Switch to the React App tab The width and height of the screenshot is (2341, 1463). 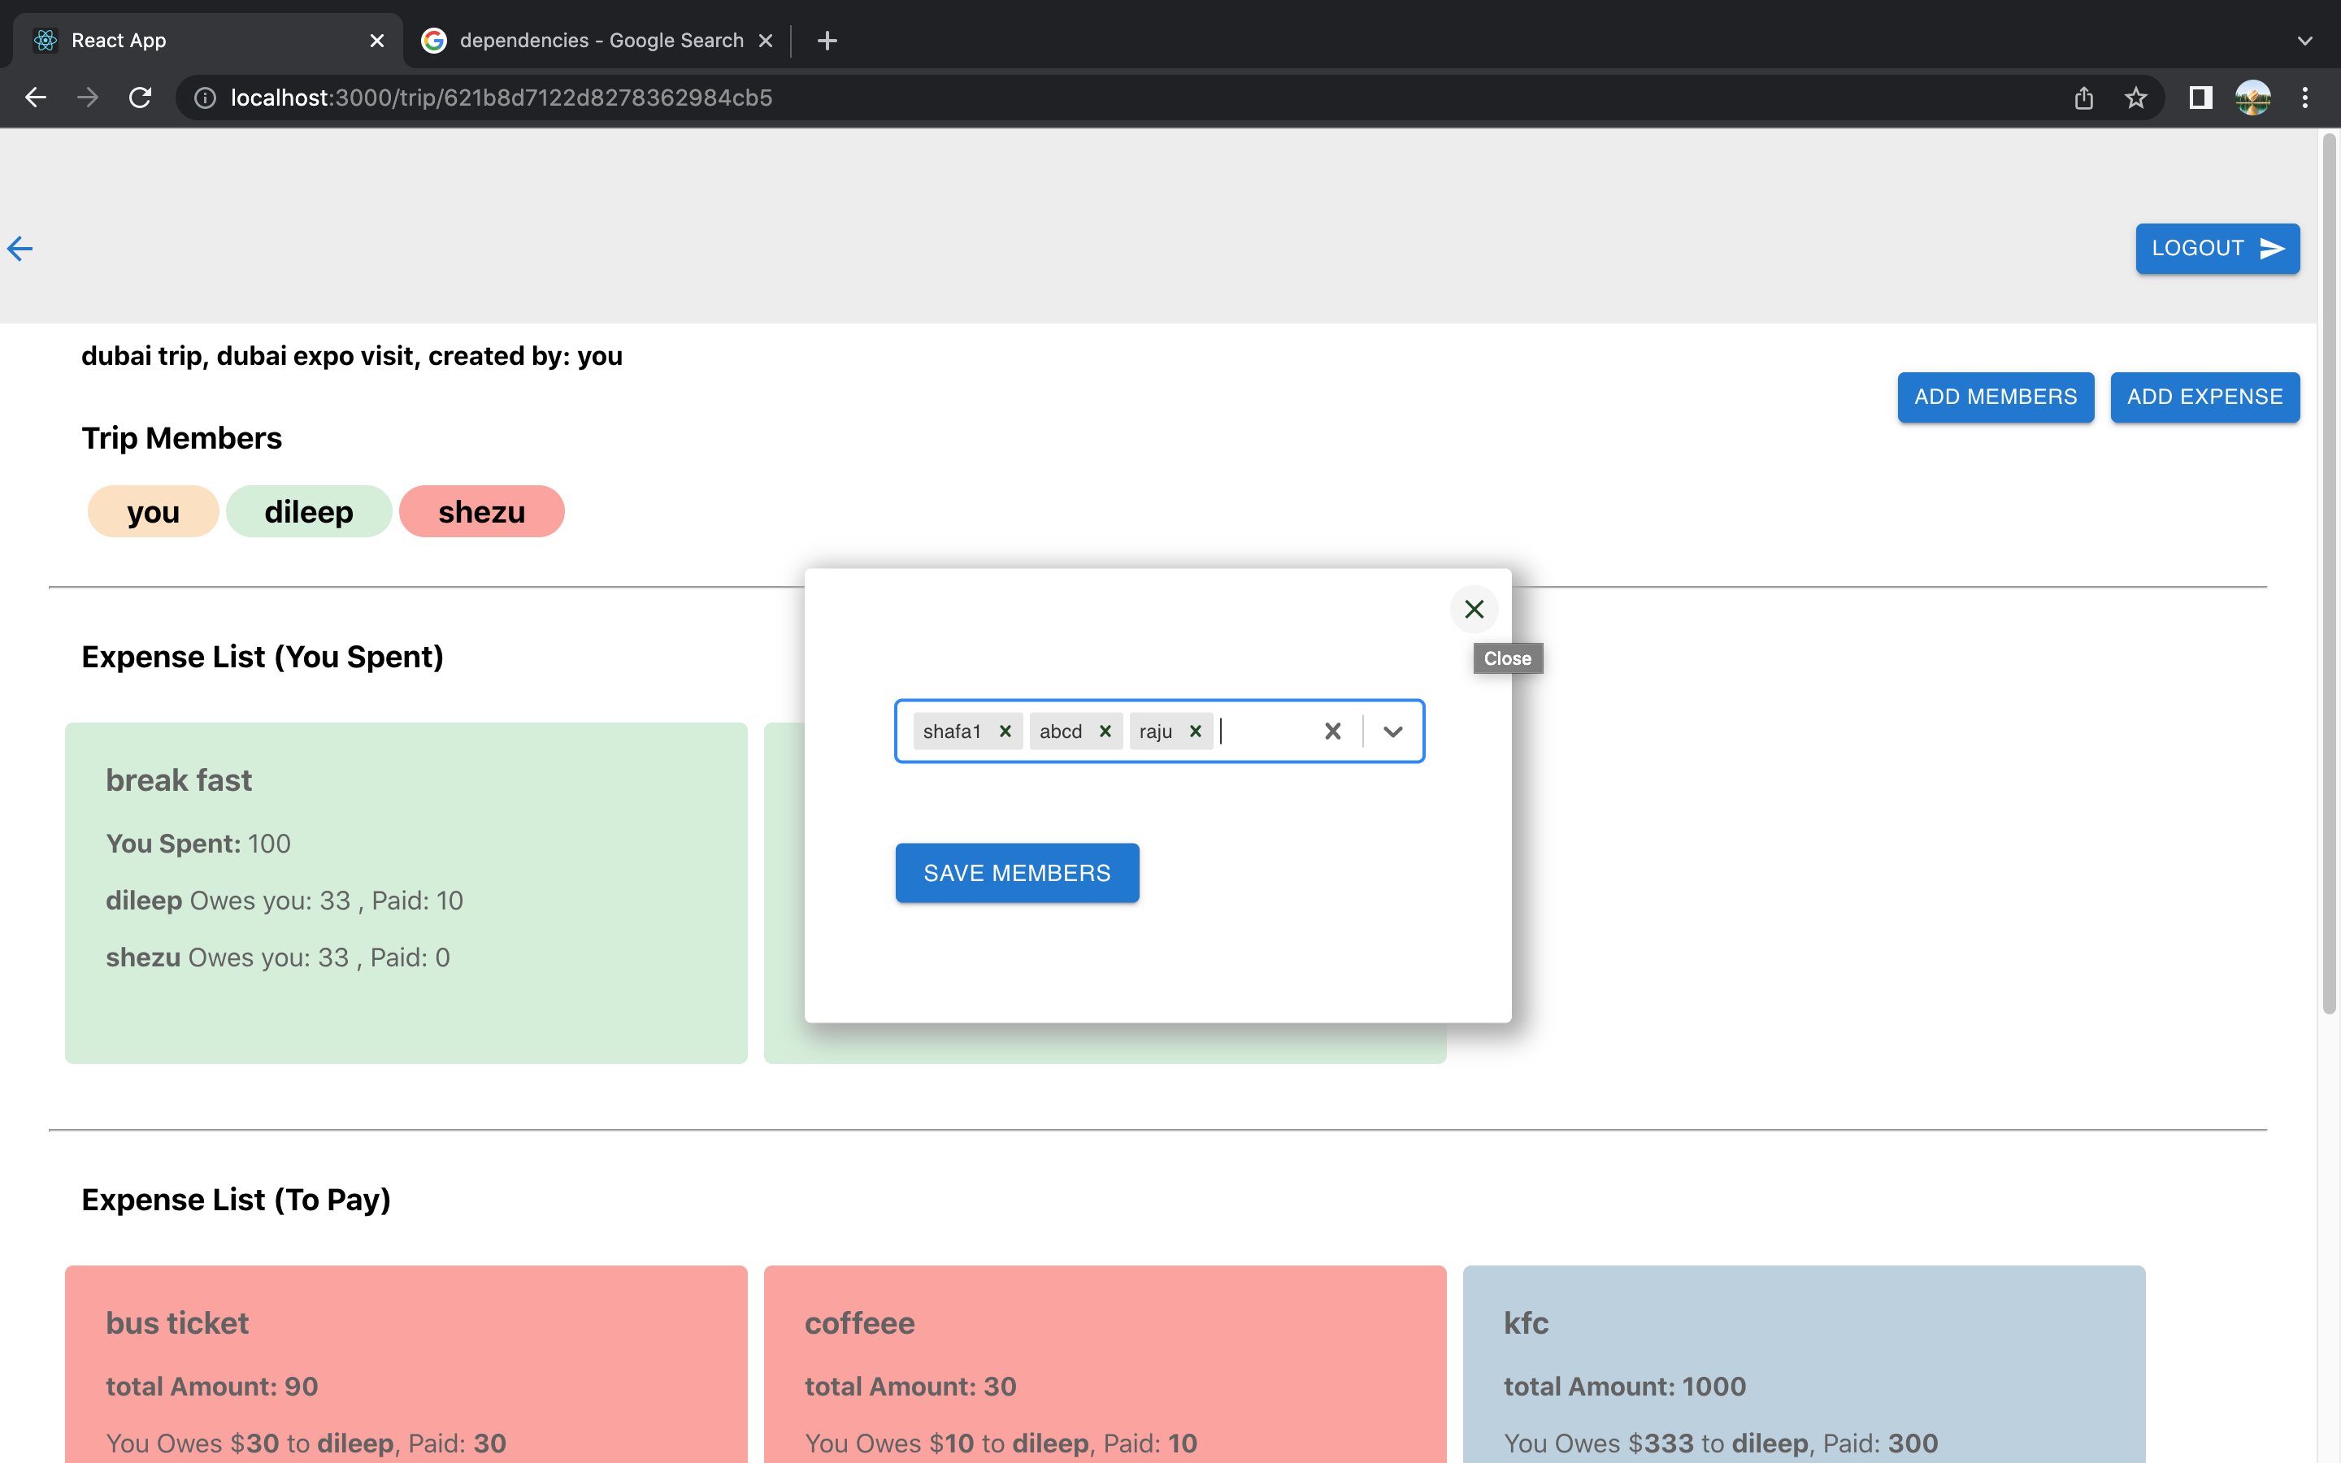click(208, 41)
